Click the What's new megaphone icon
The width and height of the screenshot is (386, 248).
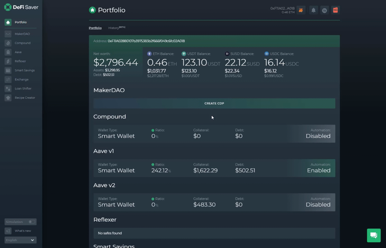[8, 231]
